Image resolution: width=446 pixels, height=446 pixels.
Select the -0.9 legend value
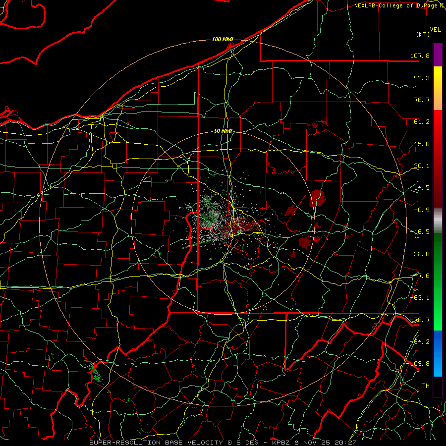tap(422, 210)
